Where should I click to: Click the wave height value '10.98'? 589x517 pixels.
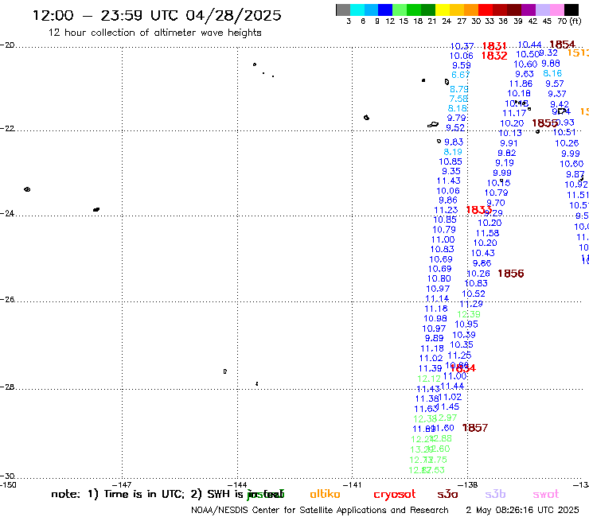[435, 318]
